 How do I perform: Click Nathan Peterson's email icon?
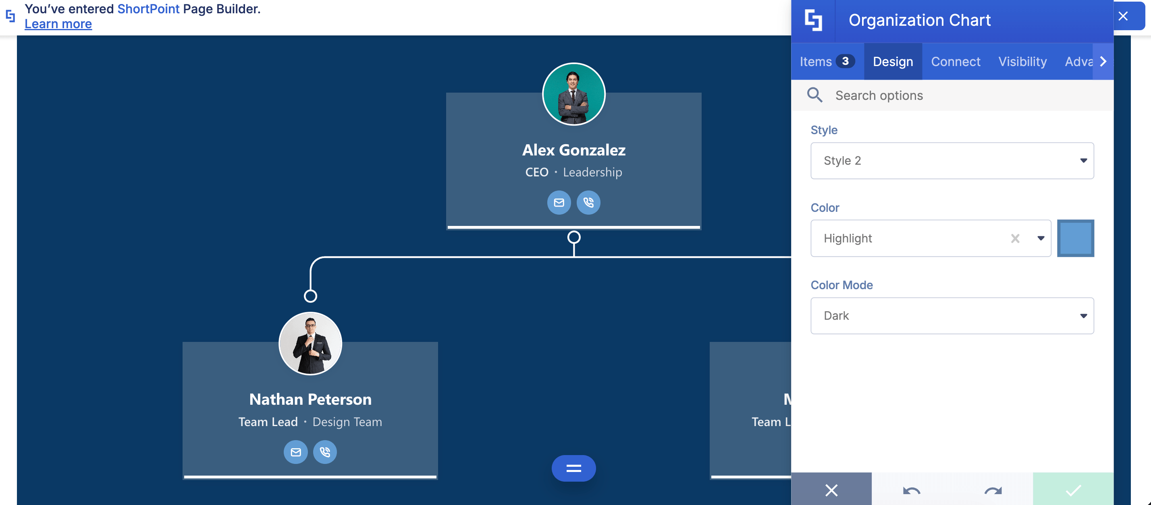296,452
